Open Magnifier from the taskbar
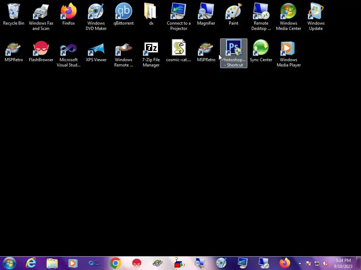 point(200,263)
